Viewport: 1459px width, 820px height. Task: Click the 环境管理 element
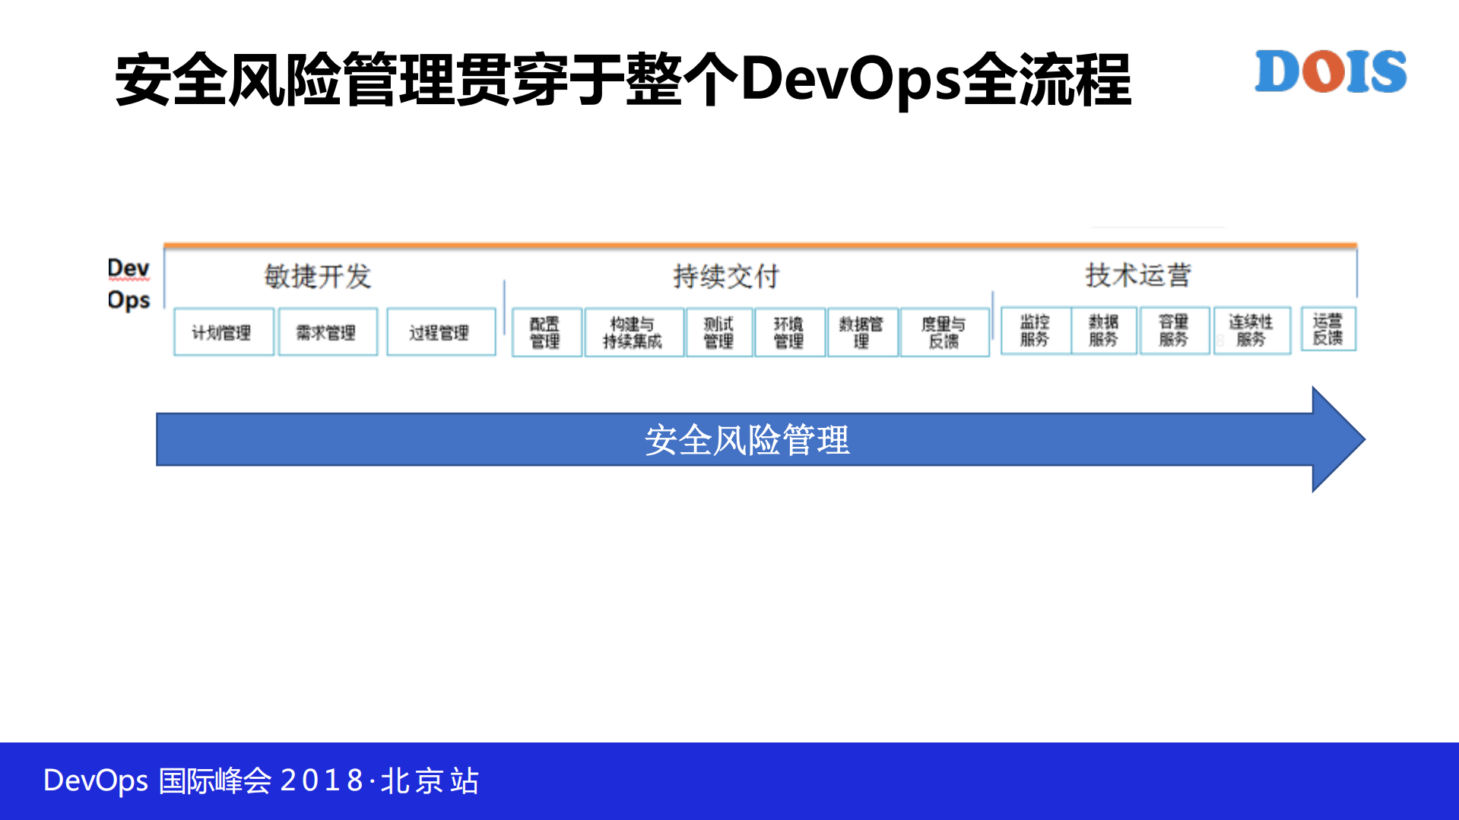(789, 331)
